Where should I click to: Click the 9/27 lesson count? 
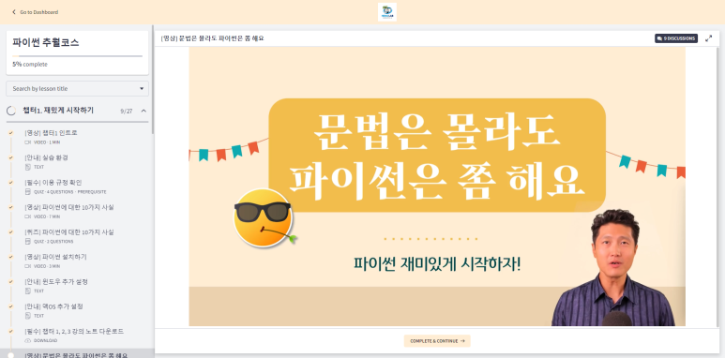[x=127, y=112]
